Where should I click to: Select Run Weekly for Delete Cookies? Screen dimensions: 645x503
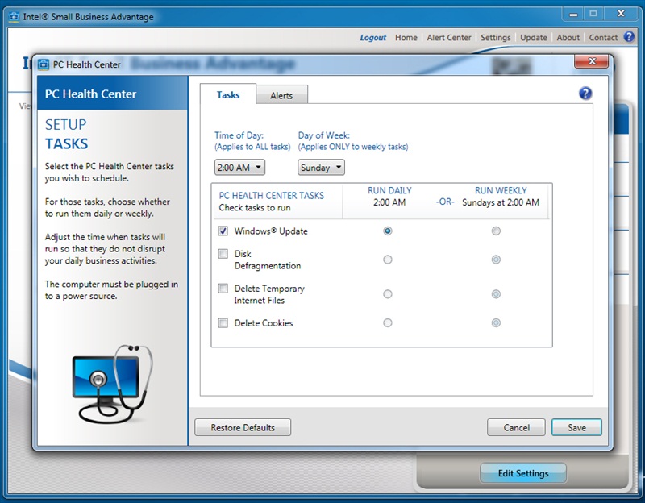[x=496, y=323]
